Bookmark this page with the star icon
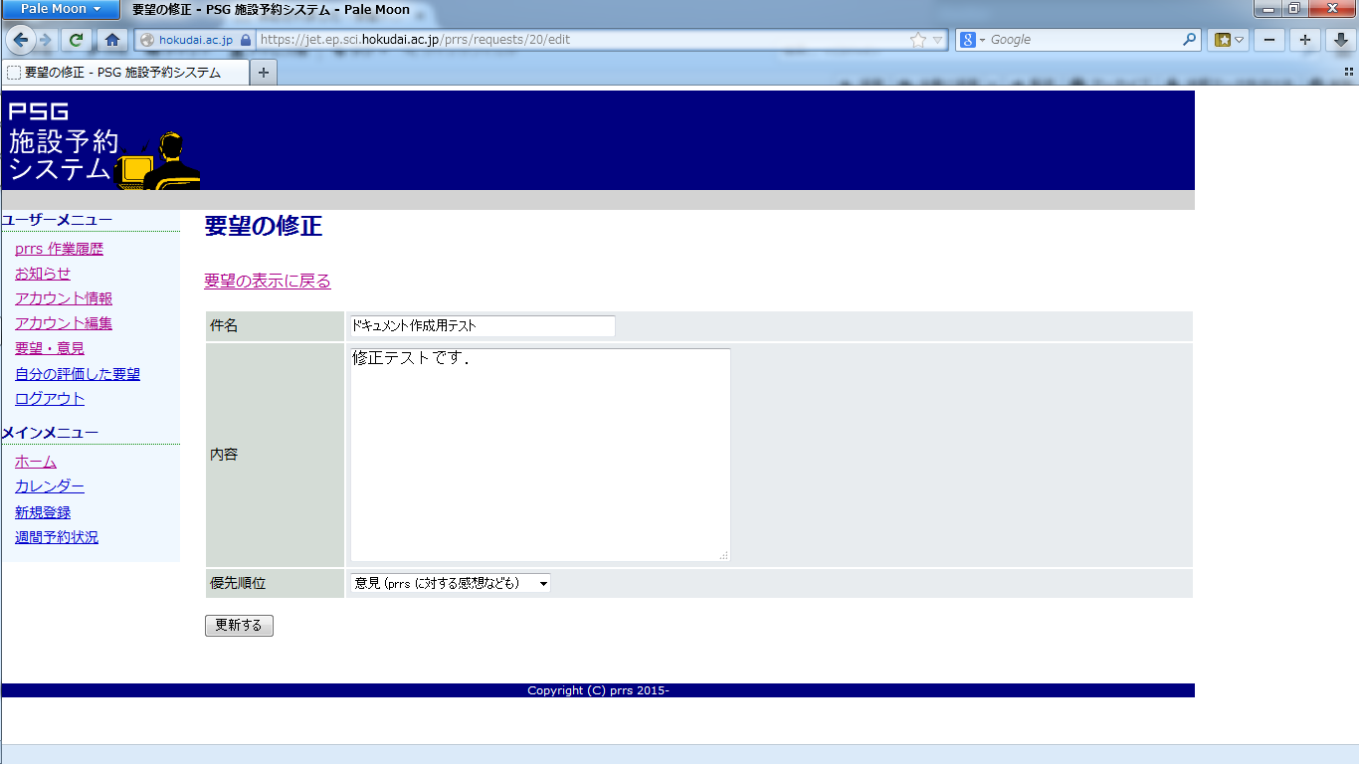This screenshot has height=768, width=1359. [x=918, y=41]
